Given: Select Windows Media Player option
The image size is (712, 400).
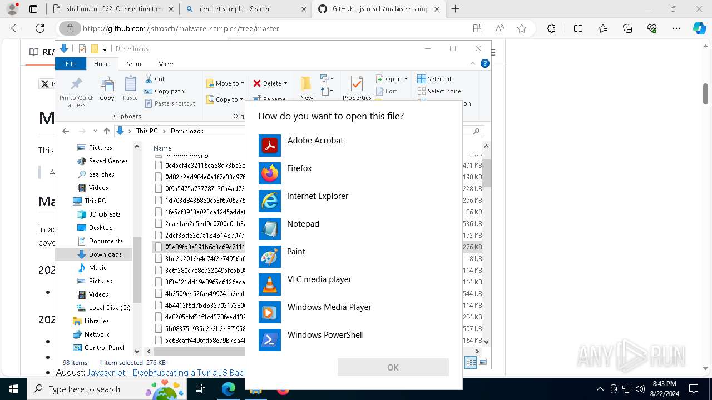Looking at the screenshot, I should [354, 312].
